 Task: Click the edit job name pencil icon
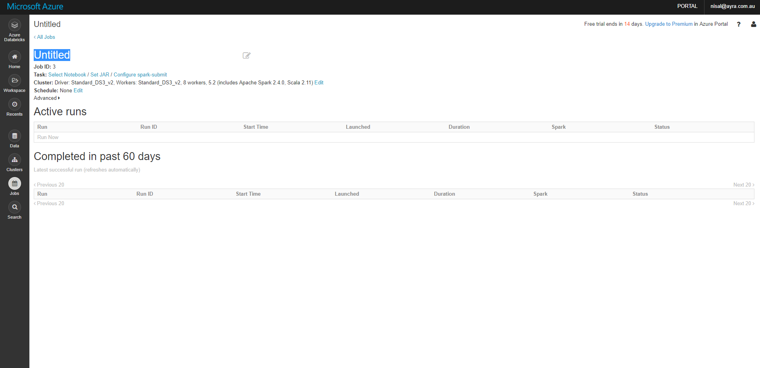coord(246,55)
